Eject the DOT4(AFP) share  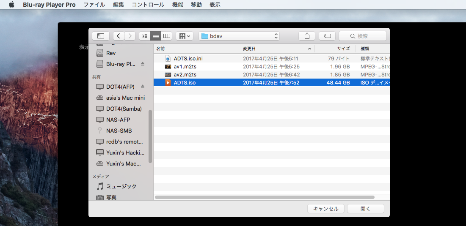(143, 87)
